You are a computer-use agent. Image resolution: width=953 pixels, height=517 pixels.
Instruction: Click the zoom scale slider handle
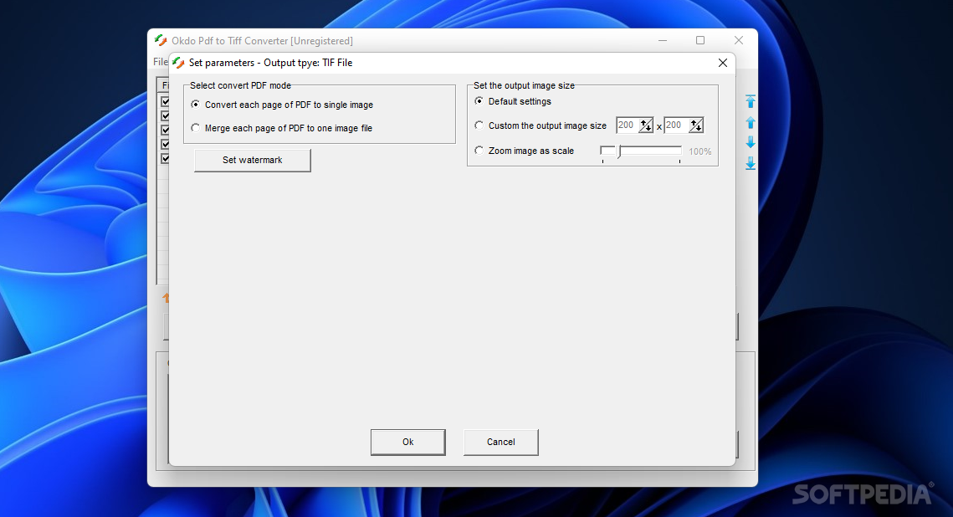619,152
